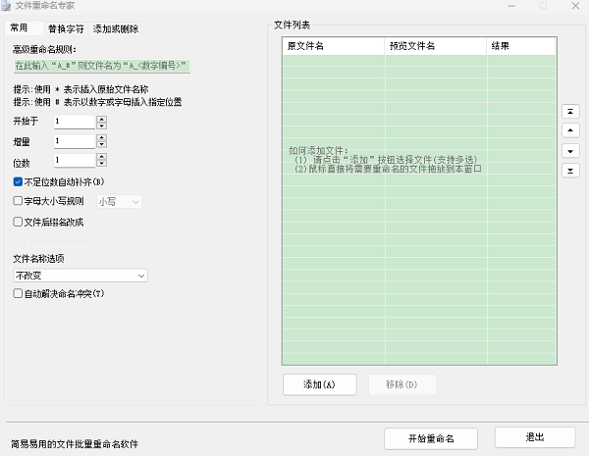The width and height of the screenshot is (589, 456).
Task: Increase the 位数 value with up arrow
Action: point(101,156)
